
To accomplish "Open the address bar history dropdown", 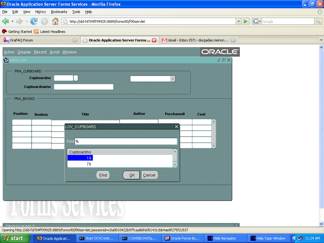I will tap(239, 21).
